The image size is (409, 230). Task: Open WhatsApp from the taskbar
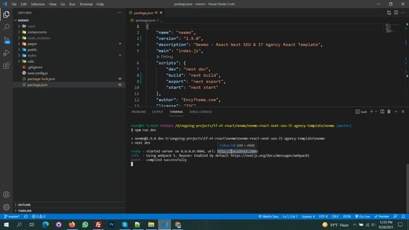point(85,224)
